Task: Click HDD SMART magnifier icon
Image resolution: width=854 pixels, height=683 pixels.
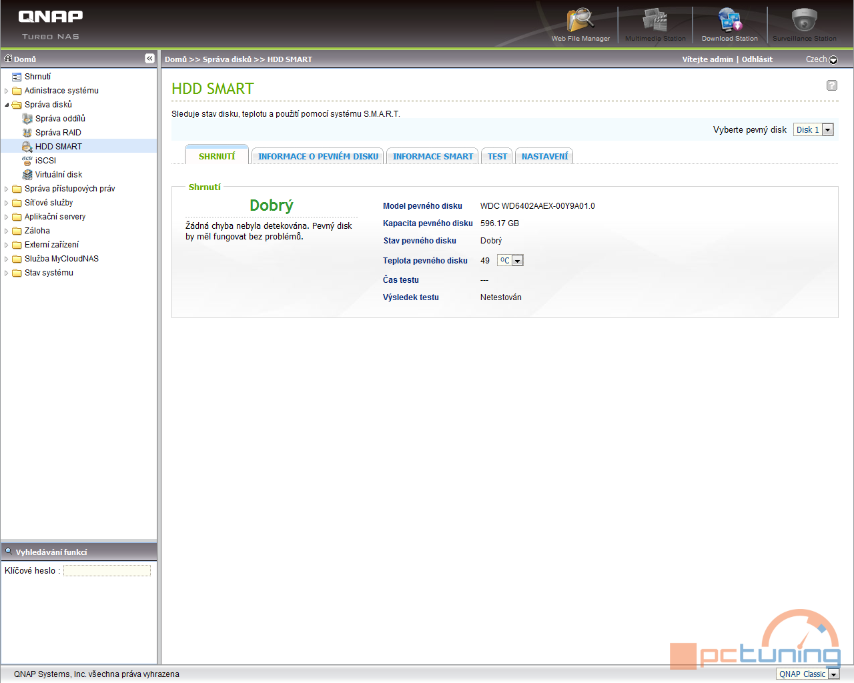Action: pyautogui.click(x=27, y=147)
